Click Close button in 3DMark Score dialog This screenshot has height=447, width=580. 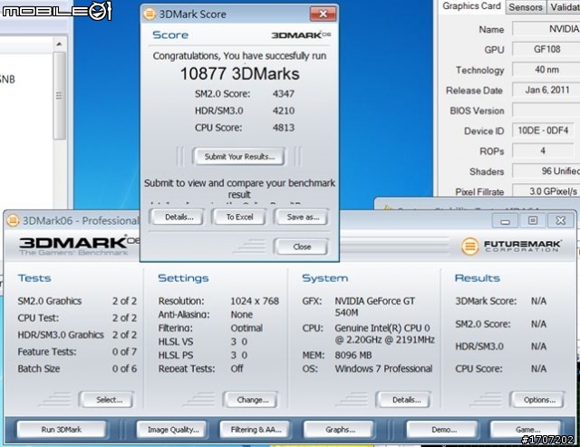(301, 247)
